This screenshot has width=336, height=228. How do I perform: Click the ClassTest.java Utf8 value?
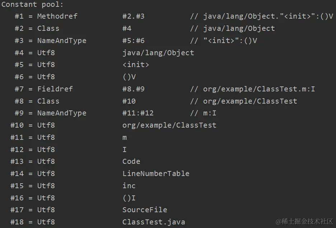click(x=154, y=222)
